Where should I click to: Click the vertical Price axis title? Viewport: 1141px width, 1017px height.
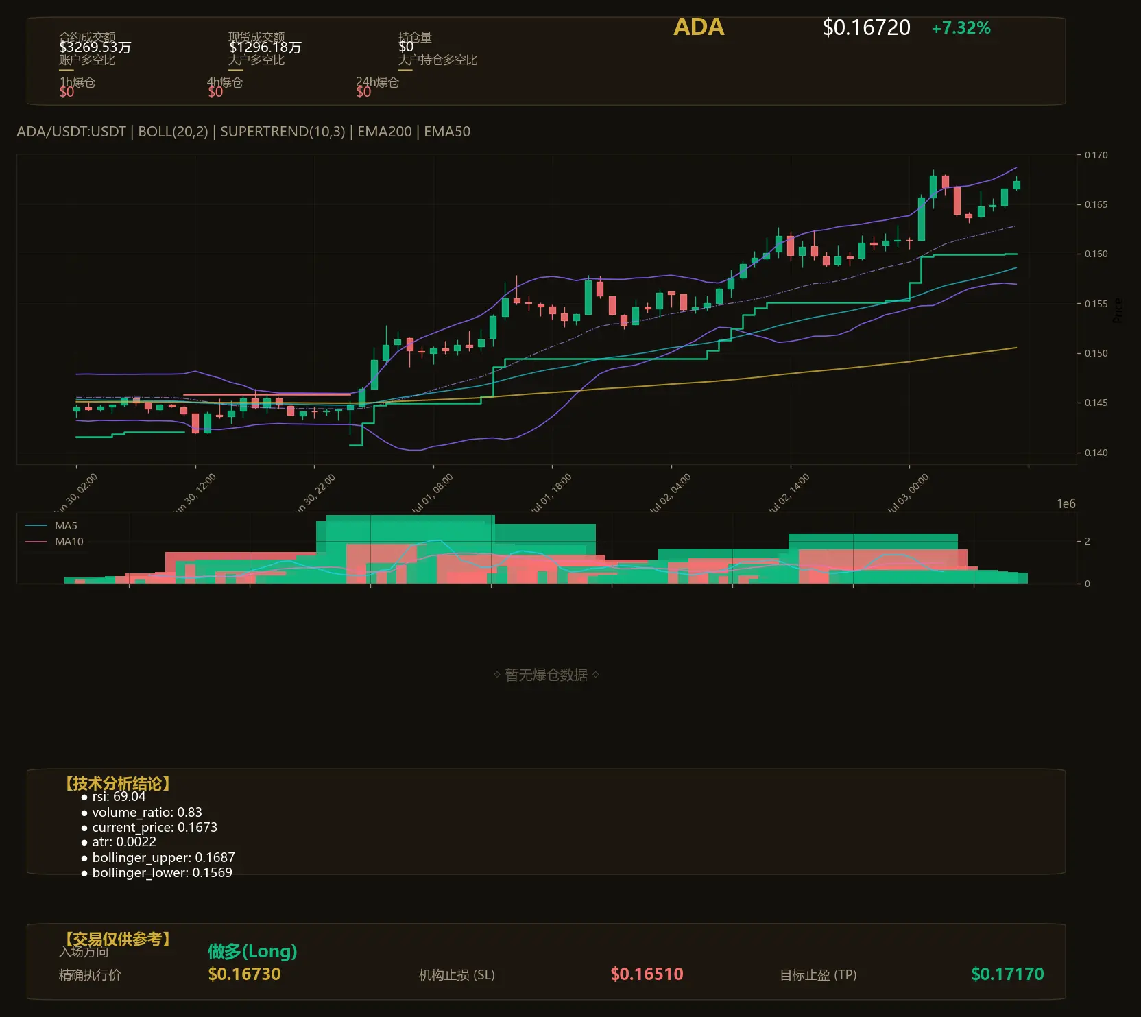[x=1118, y=310]
